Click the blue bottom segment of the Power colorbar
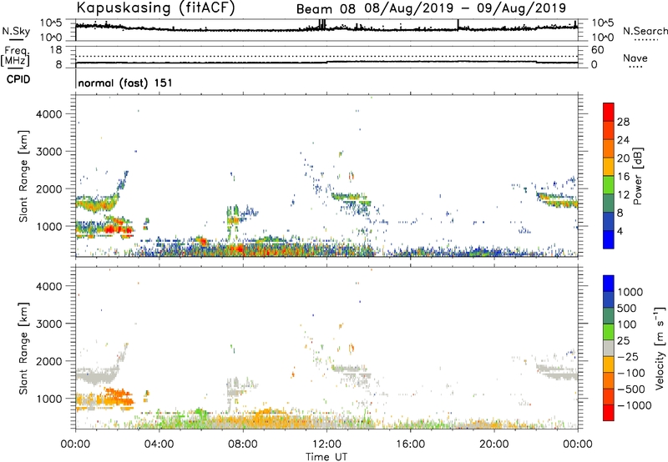 click(609, 239)
